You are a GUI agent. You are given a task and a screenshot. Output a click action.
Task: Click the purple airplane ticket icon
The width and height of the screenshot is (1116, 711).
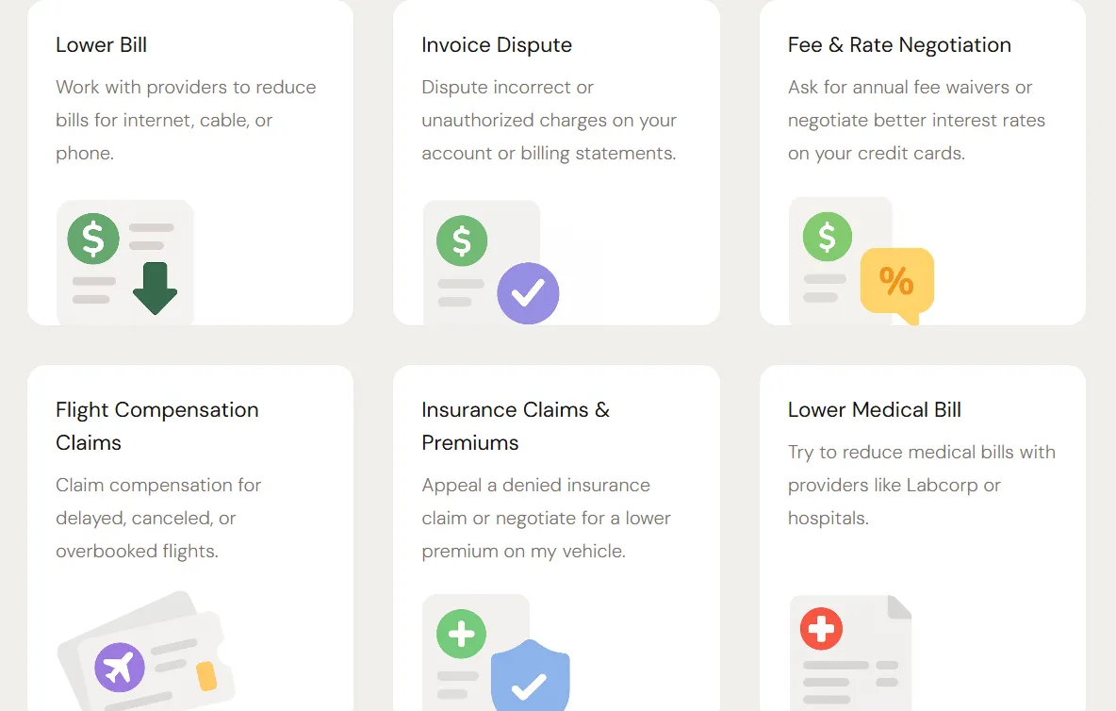[120, 668]
